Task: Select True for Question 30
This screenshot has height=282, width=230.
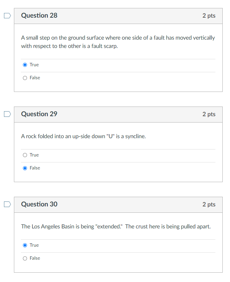Action: (x=25, y=245)
